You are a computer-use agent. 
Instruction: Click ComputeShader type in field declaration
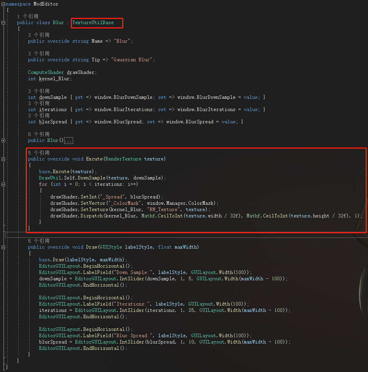tap(46, 72)
